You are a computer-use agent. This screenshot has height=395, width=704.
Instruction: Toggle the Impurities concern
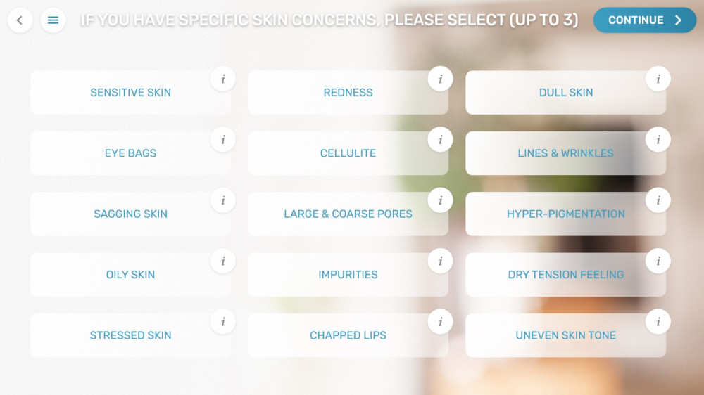point(348,275)
